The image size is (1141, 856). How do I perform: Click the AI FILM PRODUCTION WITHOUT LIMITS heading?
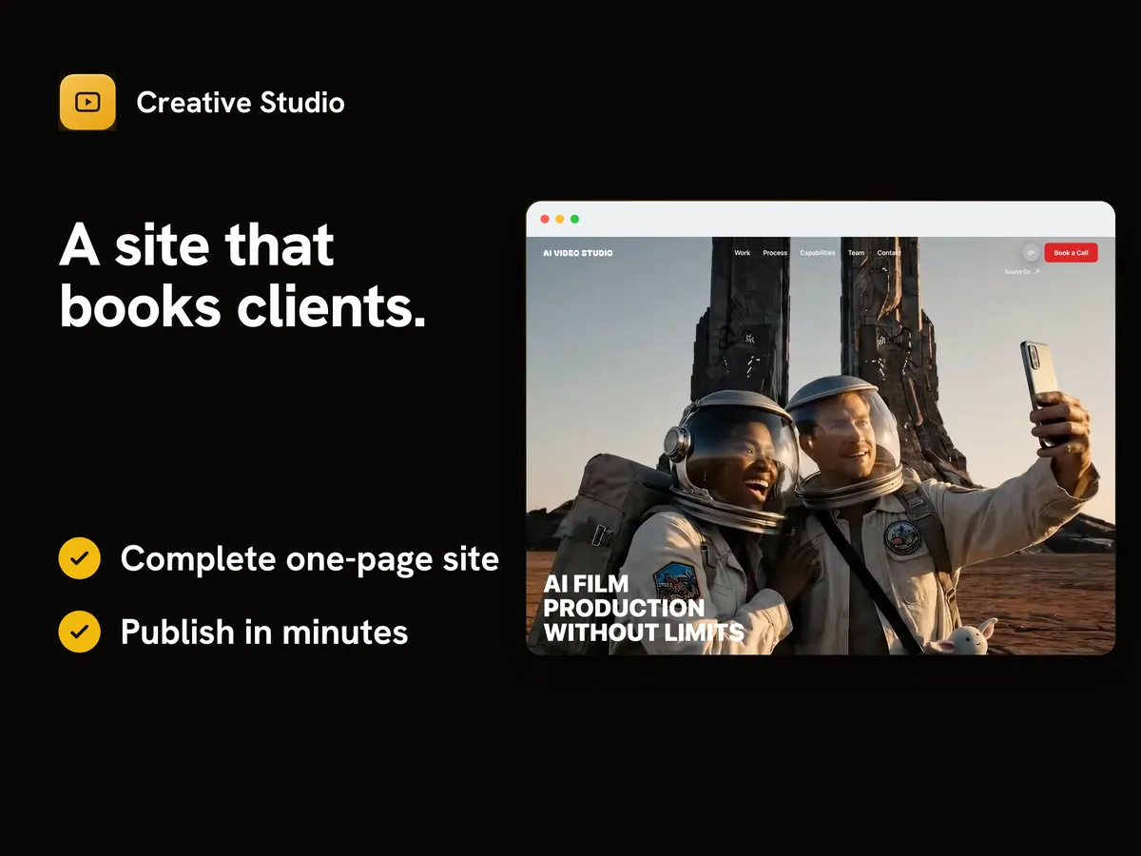(x=644, y=608)
